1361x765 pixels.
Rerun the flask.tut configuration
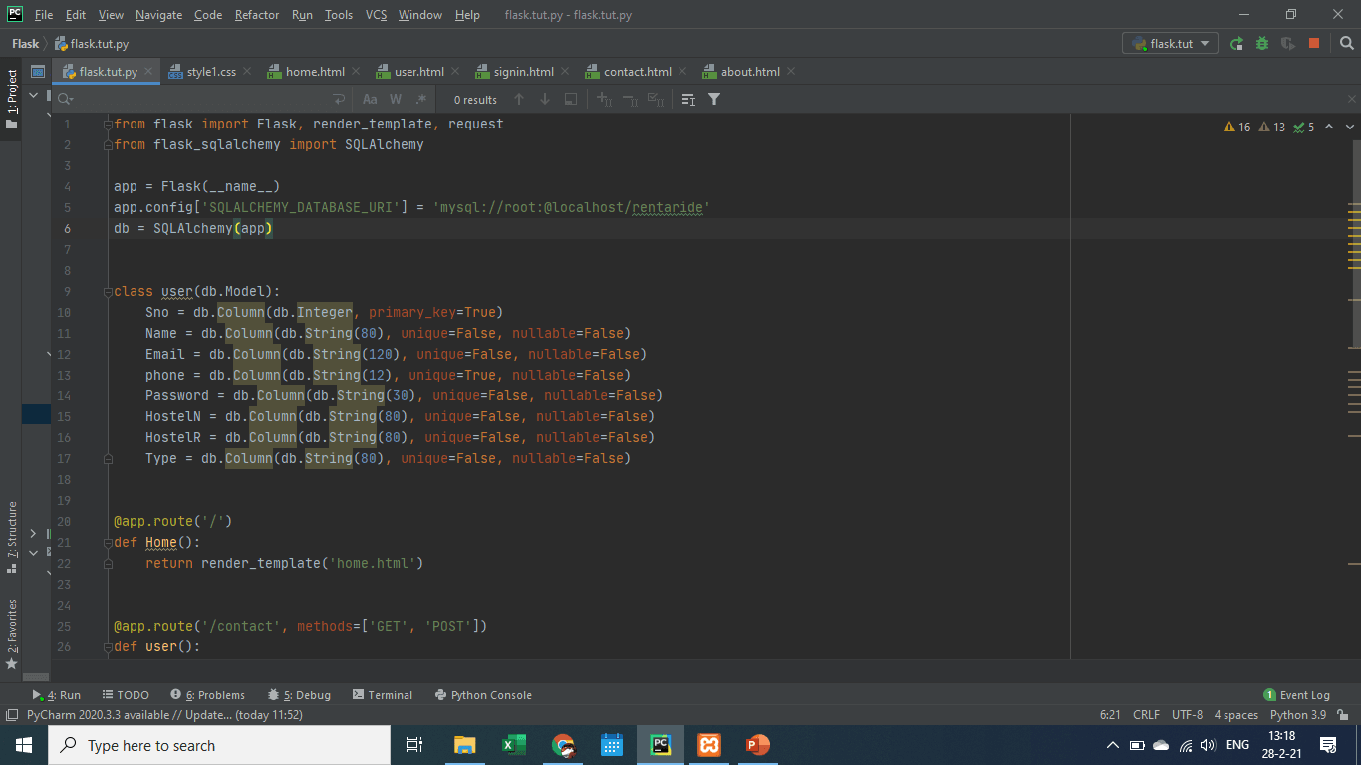[1236, 44]
